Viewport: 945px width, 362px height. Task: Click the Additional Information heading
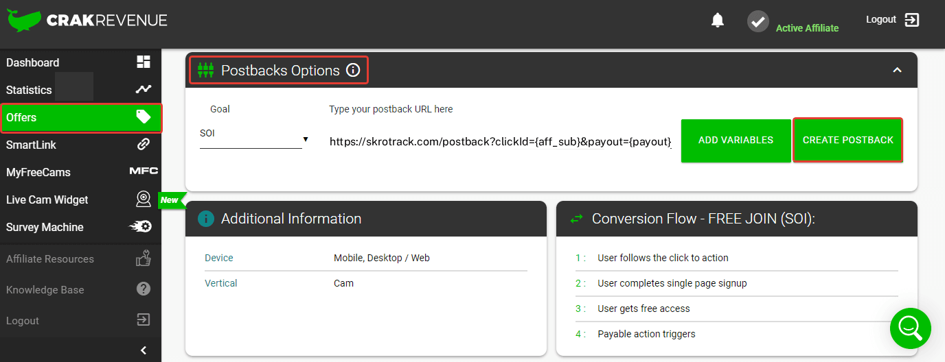click(291, 219)
